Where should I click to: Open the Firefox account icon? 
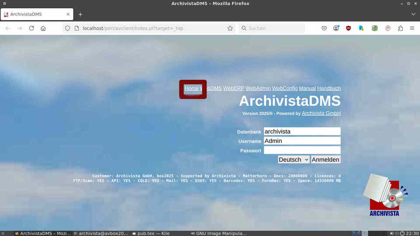tap(336, 28)
